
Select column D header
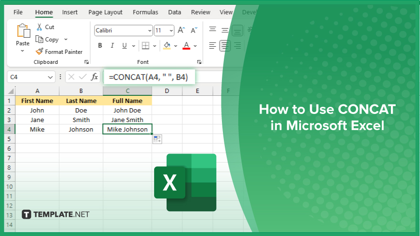click(x=167, y=91)
